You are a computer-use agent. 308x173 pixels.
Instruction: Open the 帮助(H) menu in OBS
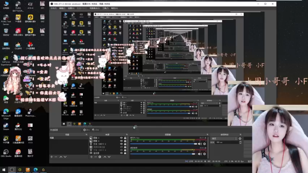coord(114,8)
